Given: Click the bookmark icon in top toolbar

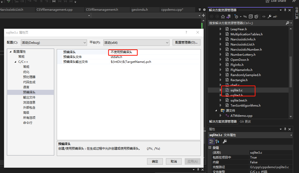Looking at the screenshot, I should click(x=54, y=1).
